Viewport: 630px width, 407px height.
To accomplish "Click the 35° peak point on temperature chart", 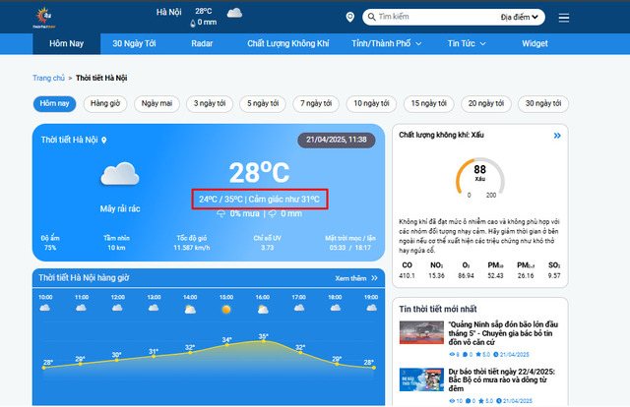I will coord(263,341).
